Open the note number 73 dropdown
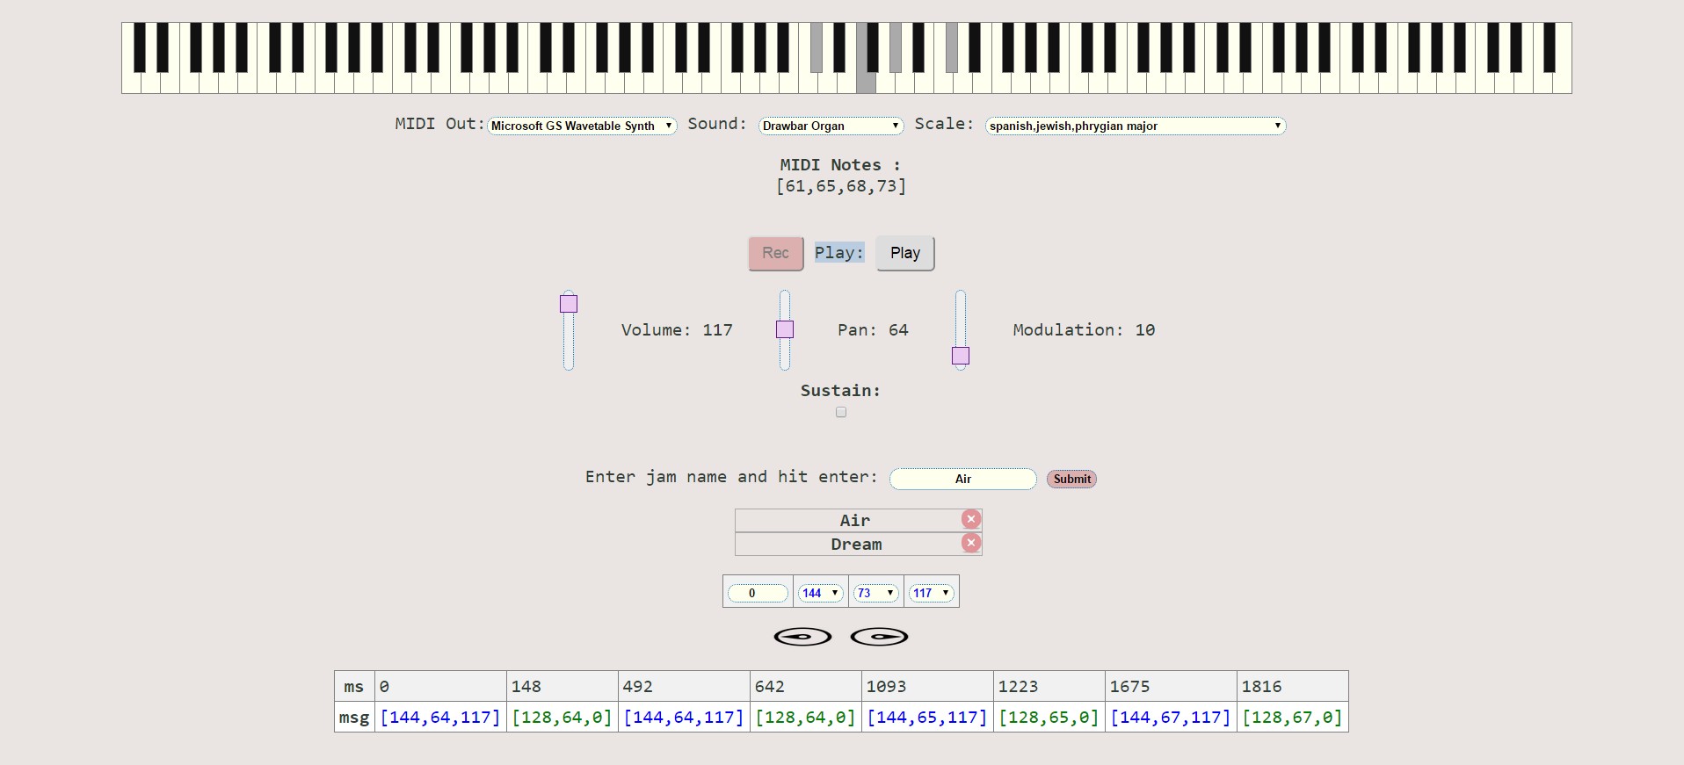 tap(876, 593)
